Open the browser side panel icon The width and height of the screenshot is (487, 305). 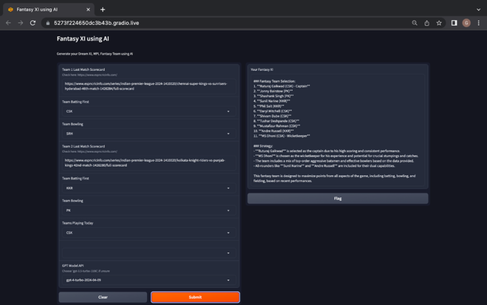point(454,23)
